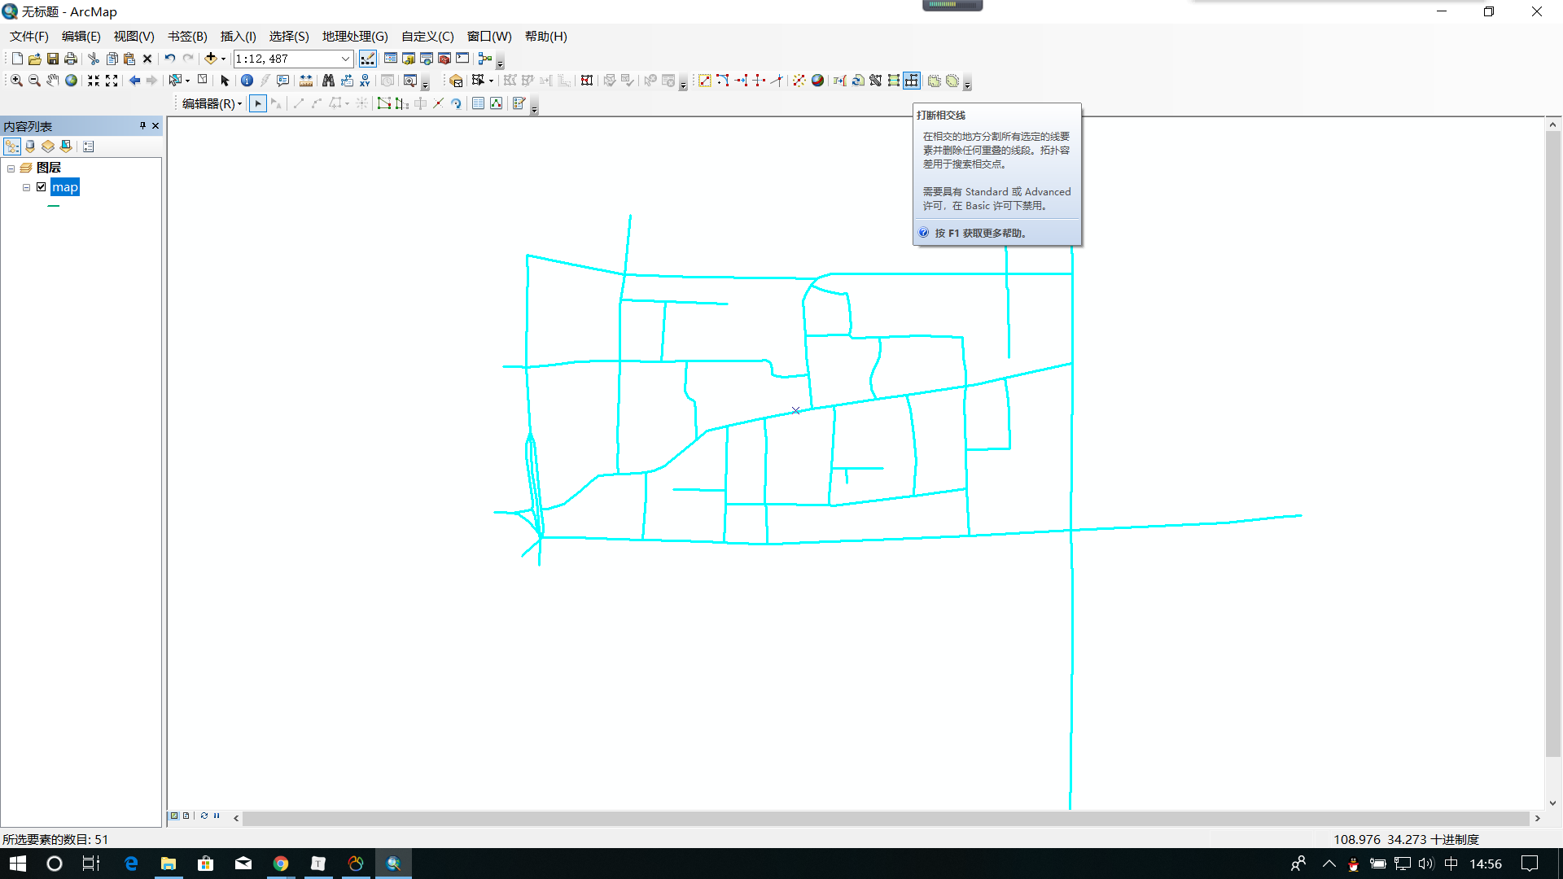Toggle List By Drawing Order view
Image resolution: width=1563 pixels, height=879 pixels.
[x=12, y=146]
